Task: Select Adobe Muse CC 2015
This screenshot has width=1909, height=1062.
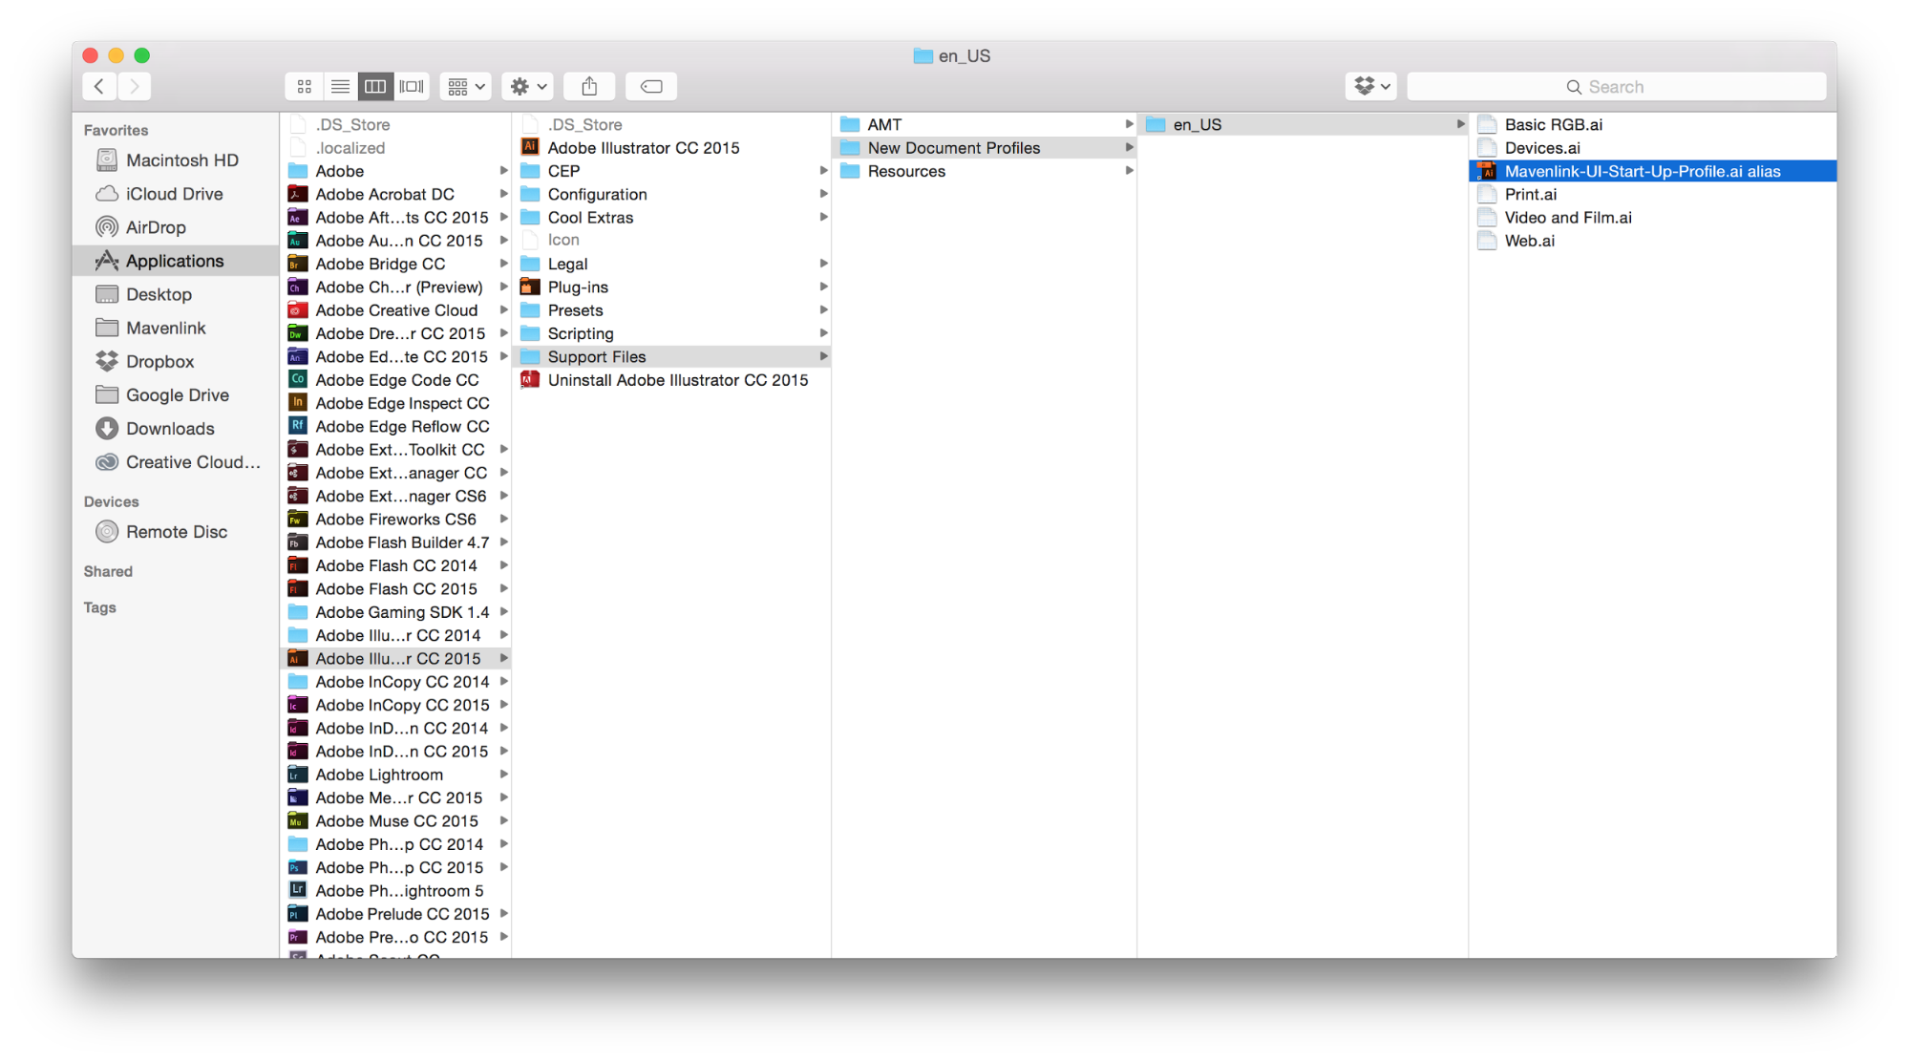Action: coord(396,821)
